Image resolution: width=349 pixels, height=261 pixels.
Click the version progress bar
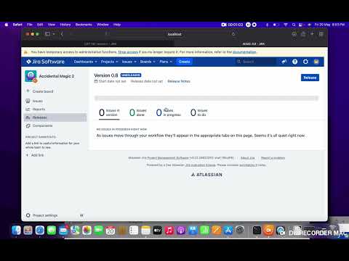[206, 98]
